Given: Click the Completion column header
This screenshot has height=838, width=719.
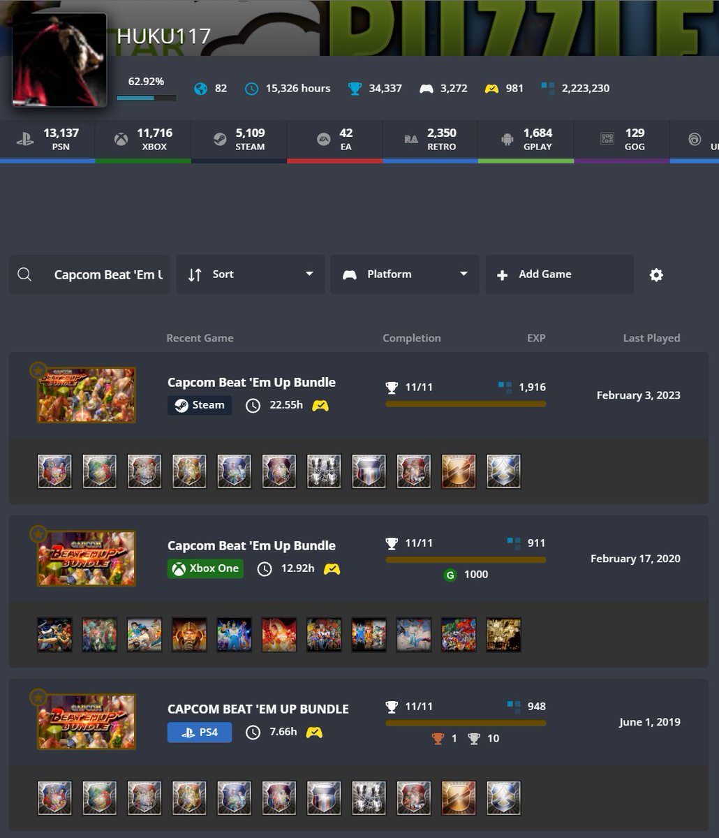Looking at the screenshot, I should 412,338.
